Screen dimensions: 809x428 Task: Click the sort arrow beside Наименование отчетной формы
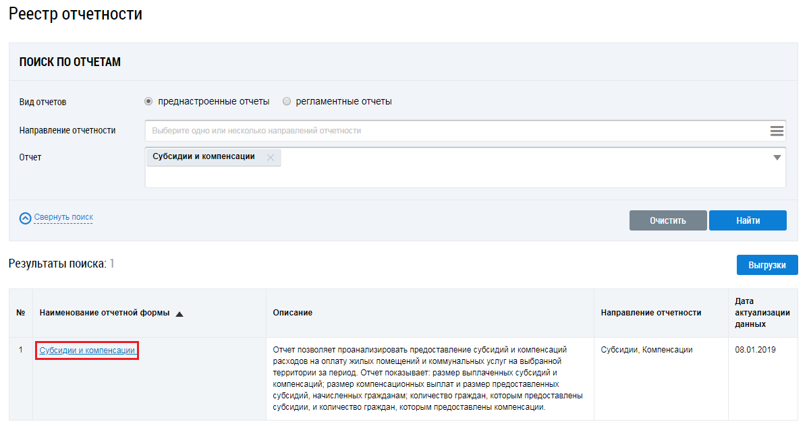click(x=179, y=313)
